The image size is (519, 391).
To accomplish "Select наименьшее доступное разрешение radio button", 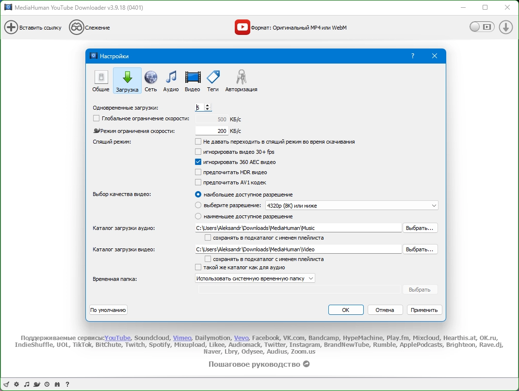I will coord(198,216).
